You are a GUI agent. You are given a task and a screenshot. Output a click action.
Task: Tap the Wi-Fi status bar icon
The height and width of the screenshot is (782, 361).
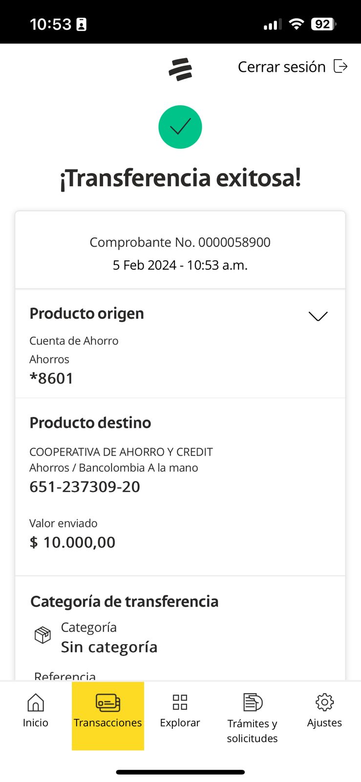[x=296, y=24]
